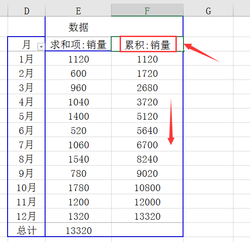Click cumulative value 5120

point(147,116)
